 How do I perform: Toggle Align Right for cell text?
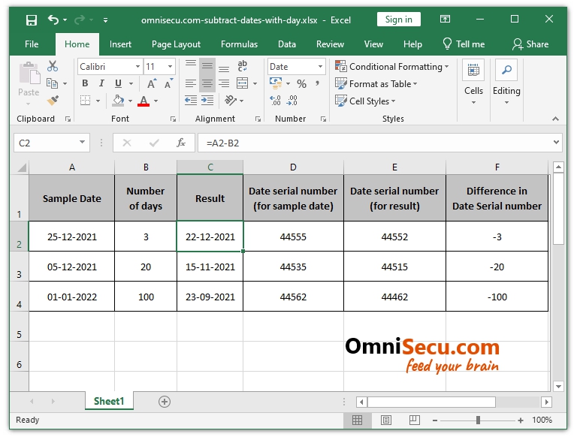(x=224, y=83)
